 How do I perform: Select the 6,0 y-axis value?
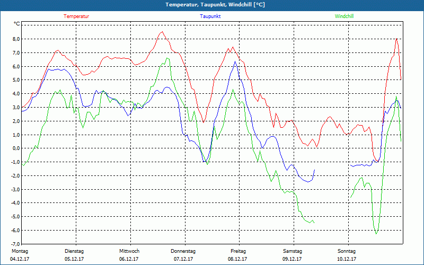(16, 67)
